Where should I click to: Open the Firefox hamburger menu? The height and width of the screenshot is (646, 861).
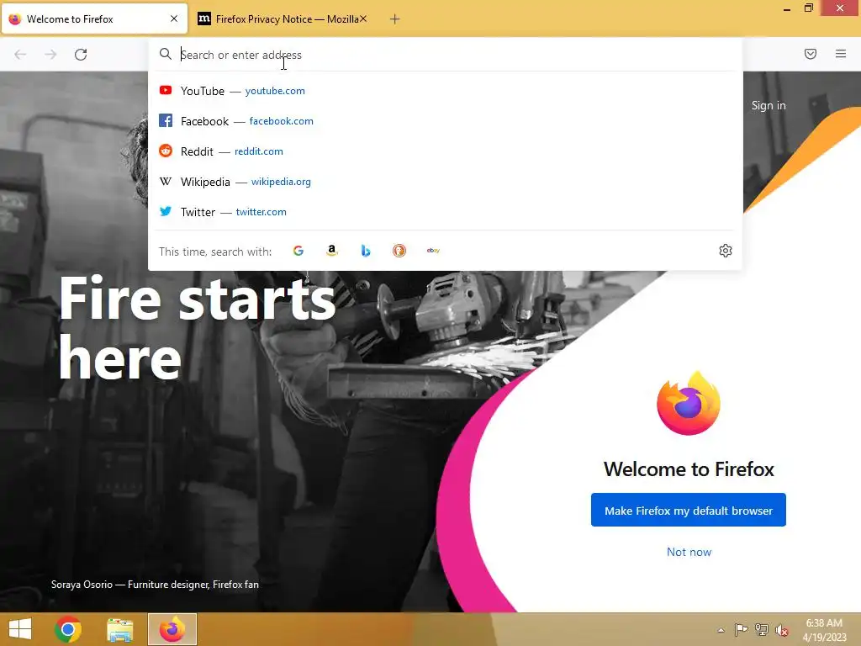tap(840, 54)
